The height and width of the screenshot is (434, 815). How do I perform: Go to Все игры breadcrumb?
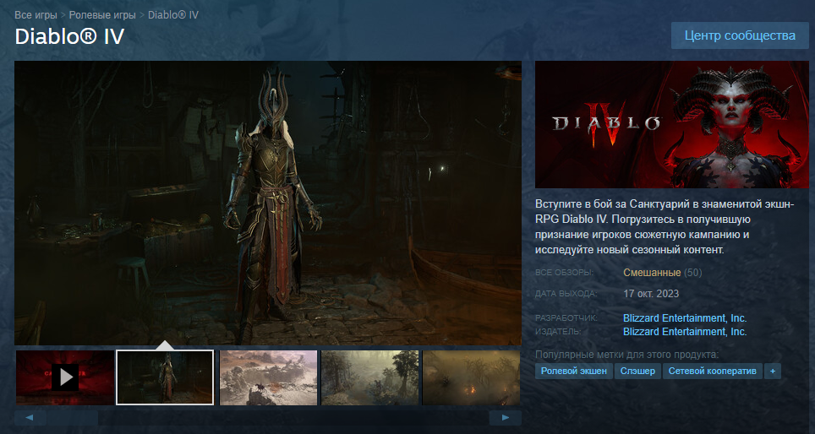click(x=36, y=14)
